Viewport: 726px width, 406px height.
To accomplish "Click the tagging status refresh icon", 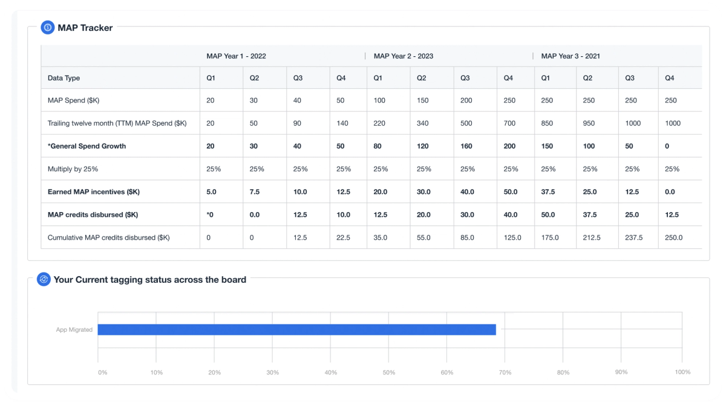I will coord(44,279).
